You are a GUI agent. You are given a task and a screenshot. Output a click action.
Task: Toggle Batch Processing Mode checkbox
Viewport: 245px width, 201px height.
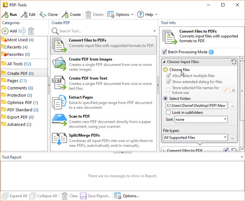point(164,52)
